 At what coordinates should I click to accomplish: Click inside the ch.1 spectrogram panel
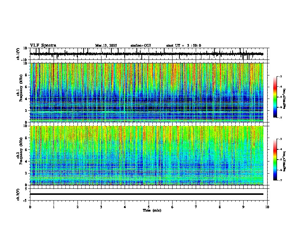point(146,92)
